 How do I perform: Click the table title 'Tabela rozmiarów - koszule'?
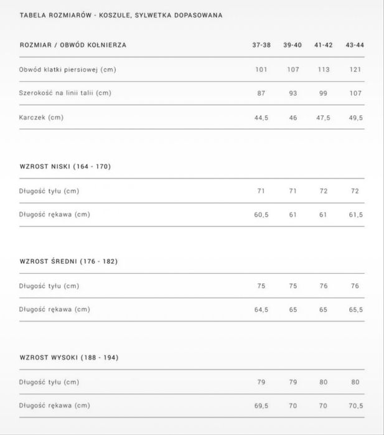tap(121, 14)
